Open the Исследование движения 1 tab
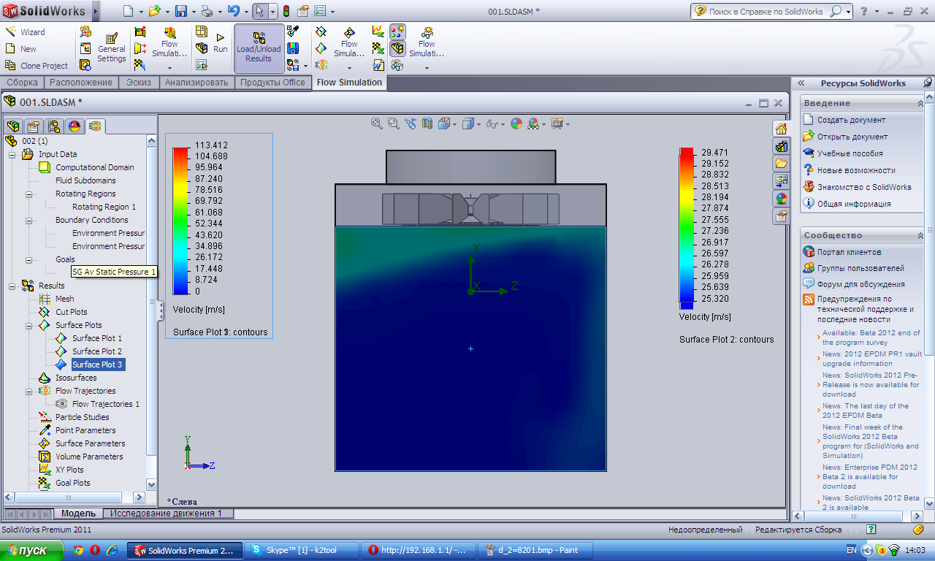 point(166,514)
